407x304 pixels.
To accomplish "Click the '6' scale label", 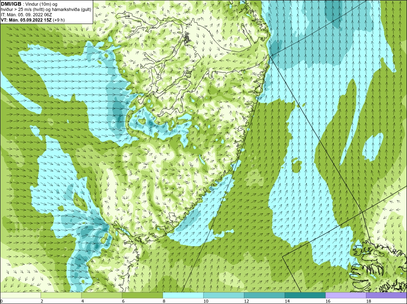I will pyautogui.click(x=124, y=302).
